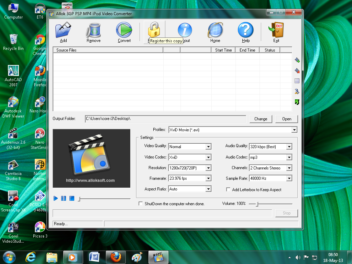The width and height of the screenshot is (352, 264).
Task: Play the preview video
Action: 56,198
